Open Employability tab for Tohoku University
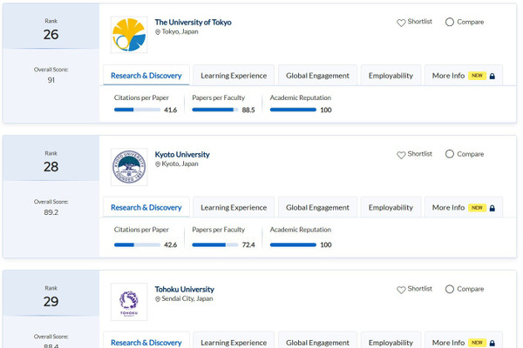Screen dimensions: 523x348 pos(391,342)
